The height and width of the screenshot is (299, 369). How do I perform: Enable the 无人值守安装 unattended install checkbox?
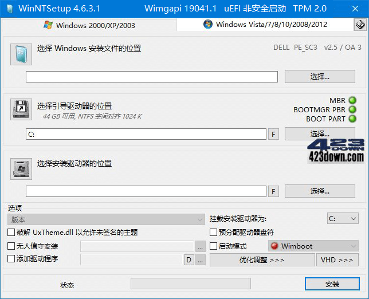point(11,246)
